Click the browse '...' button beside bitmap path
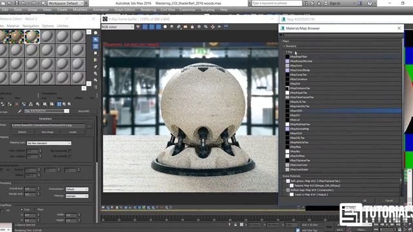The image size is (413, 232). (x=89, y=126)
